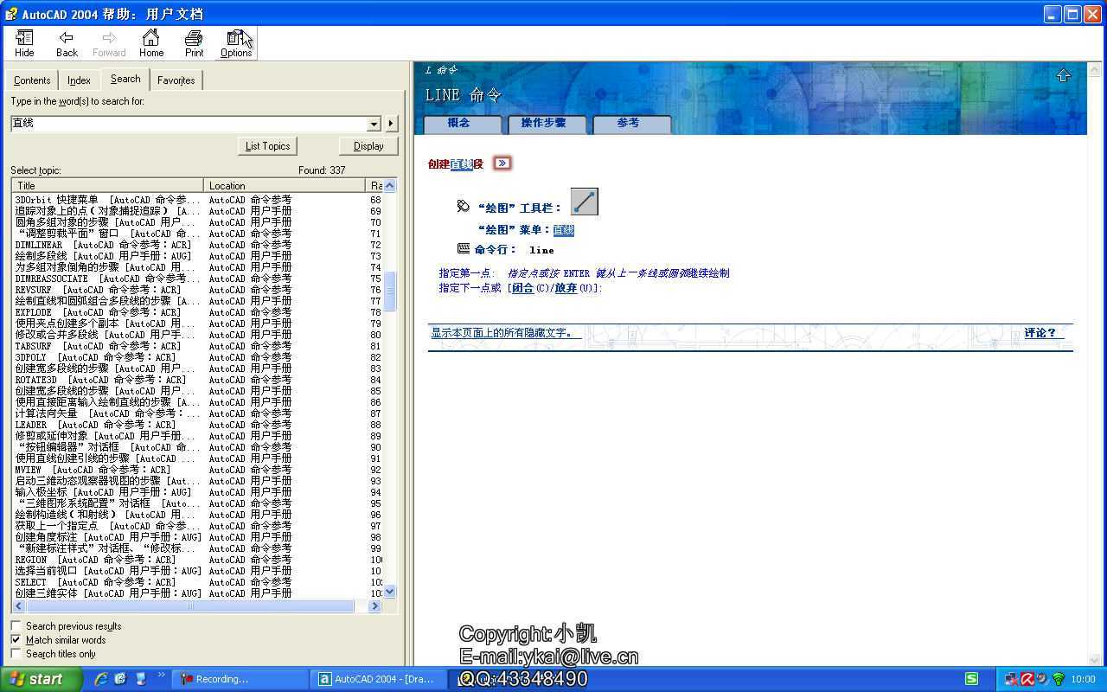Open Internet Explorer from quick launch
The image size is (1107, 692).
(101, 679)
